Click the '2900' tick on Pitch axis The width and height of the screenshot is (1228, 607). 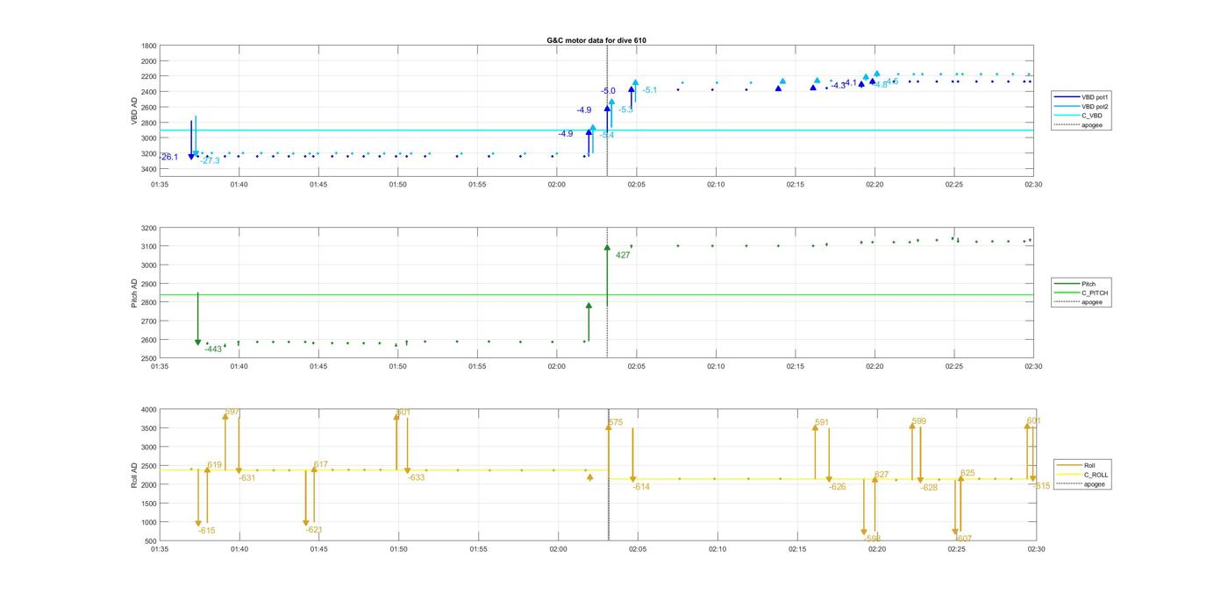coord(149,284)
